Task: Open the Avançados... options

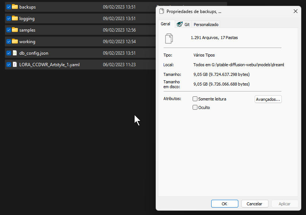Action: (x=268, y=99)
